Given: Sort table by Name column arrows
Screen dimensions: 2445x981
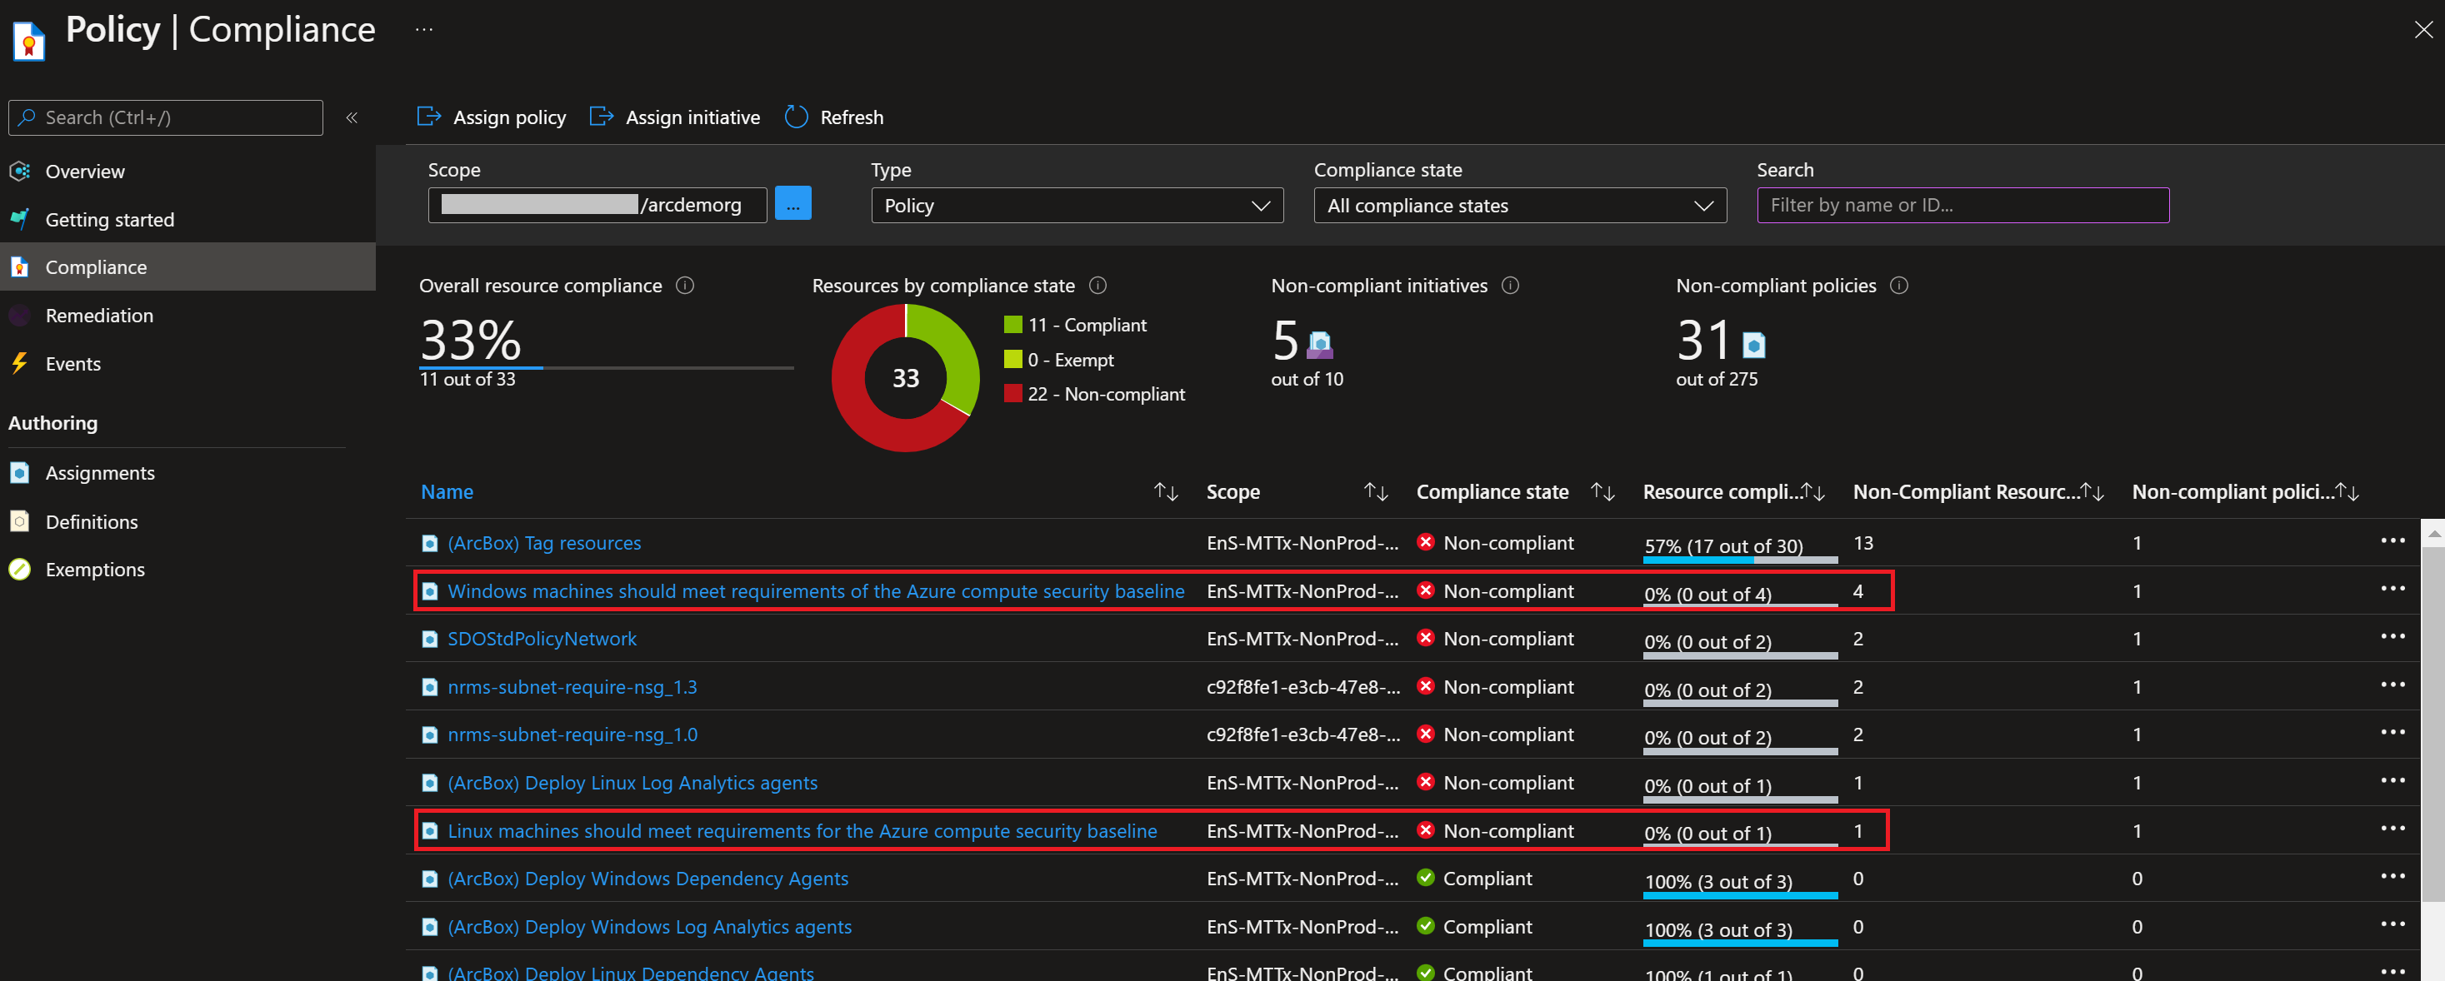Looking at the screenshot, I should tap(1166, 491).
